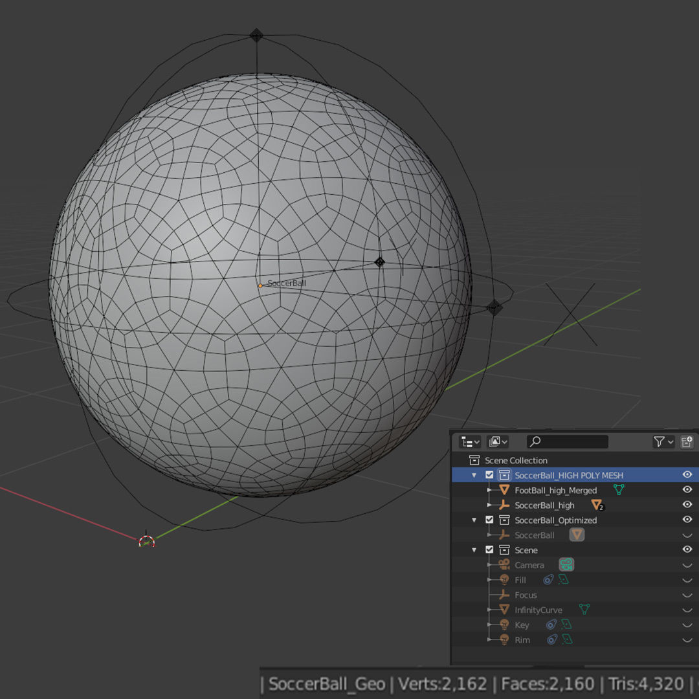Open the outliner display mode dropdown

click(498, 441)
